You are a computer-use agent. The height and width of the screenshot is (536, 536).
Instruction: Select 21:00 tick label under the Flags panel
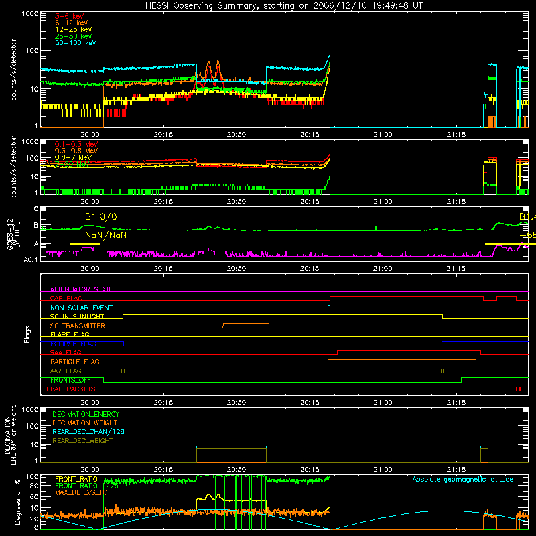(383, 403)
